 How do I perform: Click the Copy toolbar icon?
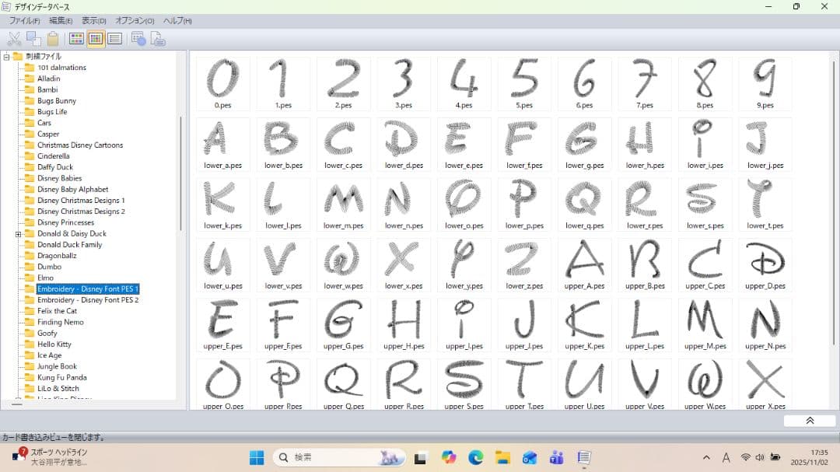[x=33, y=39]
